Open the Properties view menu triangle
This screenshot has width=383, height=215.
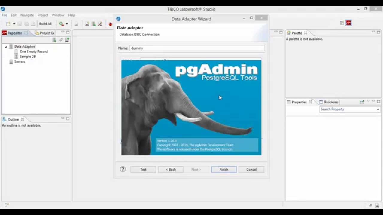(x=368, y=101)
